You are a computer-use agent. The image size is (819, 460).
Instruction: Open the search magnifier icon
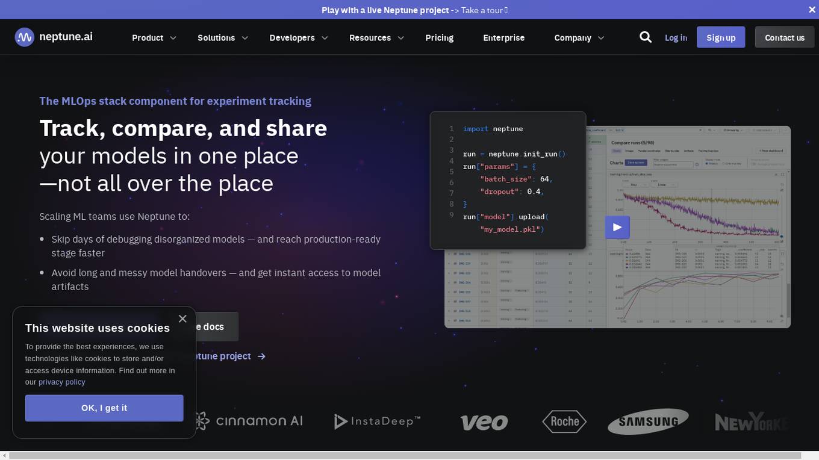646,37
